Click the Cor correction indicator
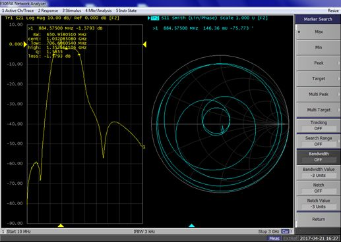 (x=285, y=231)
